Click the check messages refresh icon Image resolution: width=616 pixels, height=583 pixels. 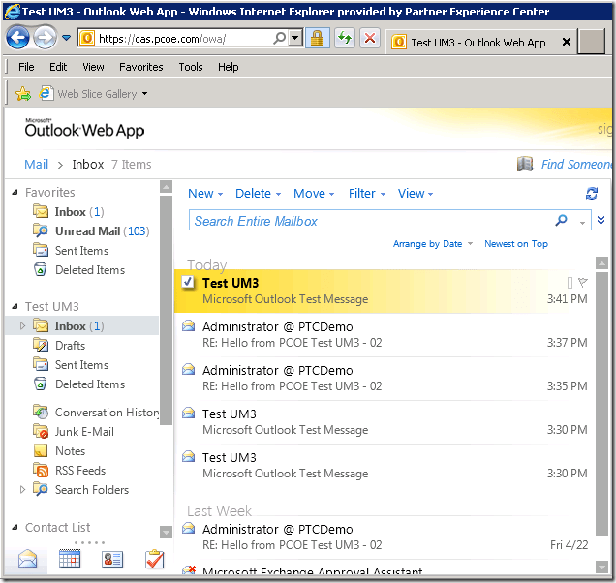pyautogui.click(x=592, y=194)
